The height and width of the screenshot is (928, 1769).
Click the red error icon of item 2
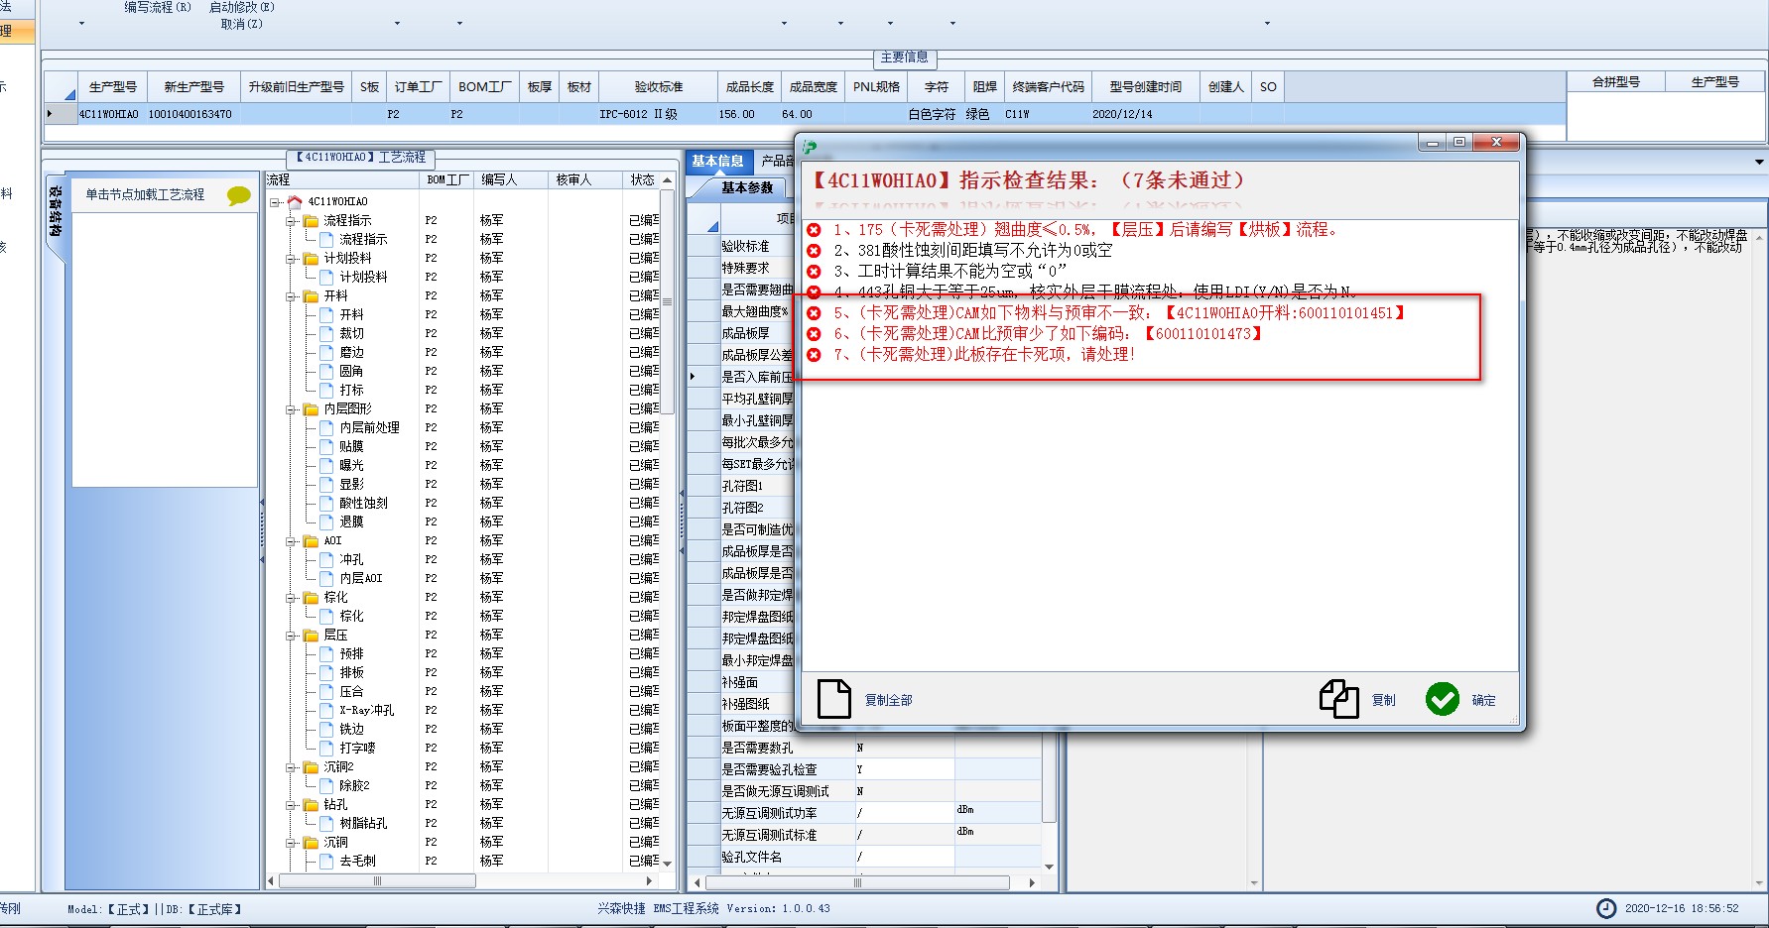(814, 250)
